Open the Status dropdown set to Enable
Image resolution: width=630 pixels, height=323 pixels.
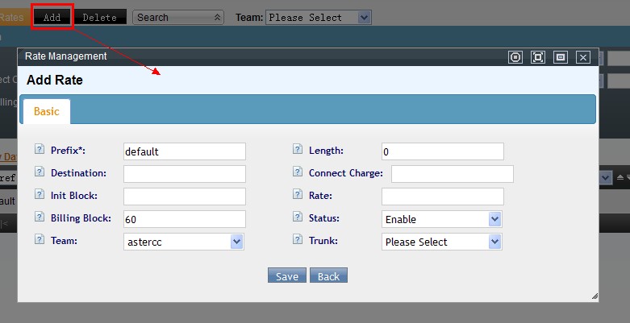tap(441, 219)
